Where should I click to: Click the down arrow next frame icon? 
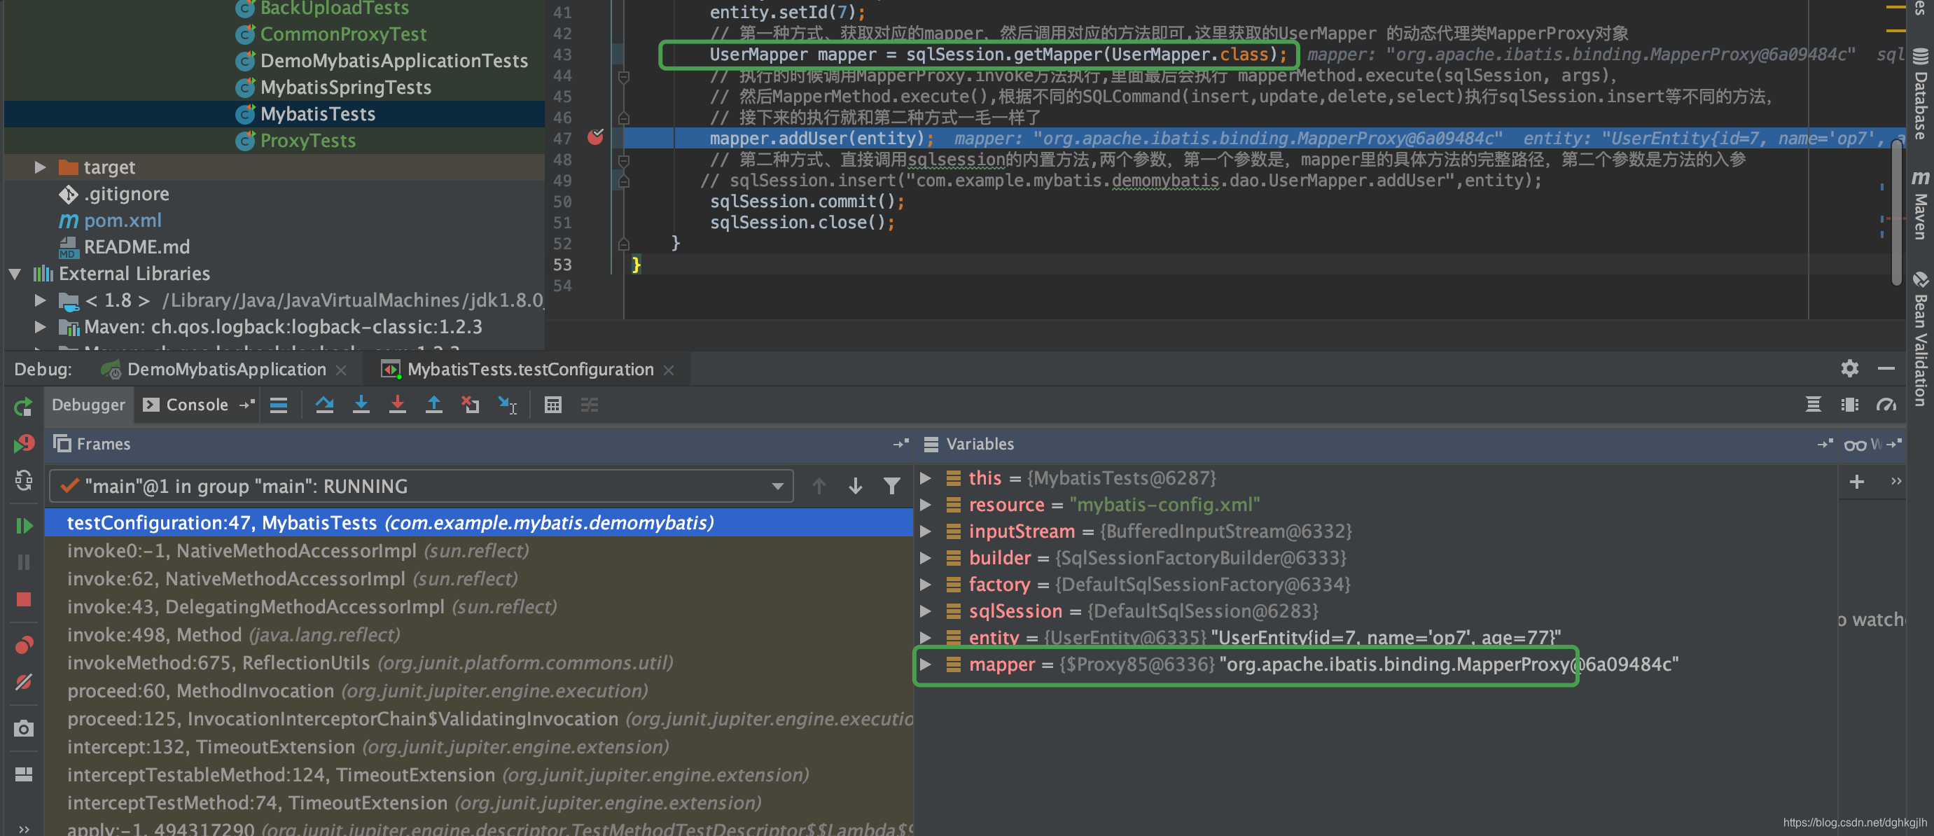[x=855, y=487]
